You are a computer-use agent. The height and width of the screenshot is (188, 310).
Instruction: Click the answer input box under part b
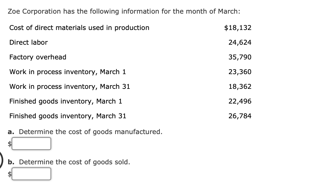[x=31, y=174]
